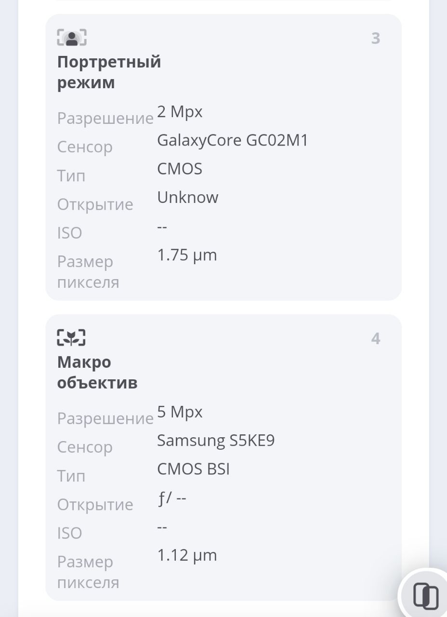Tap the ƒ/ -- aperture value
Viewport: 447px width, 617px height.
point(171,498)
